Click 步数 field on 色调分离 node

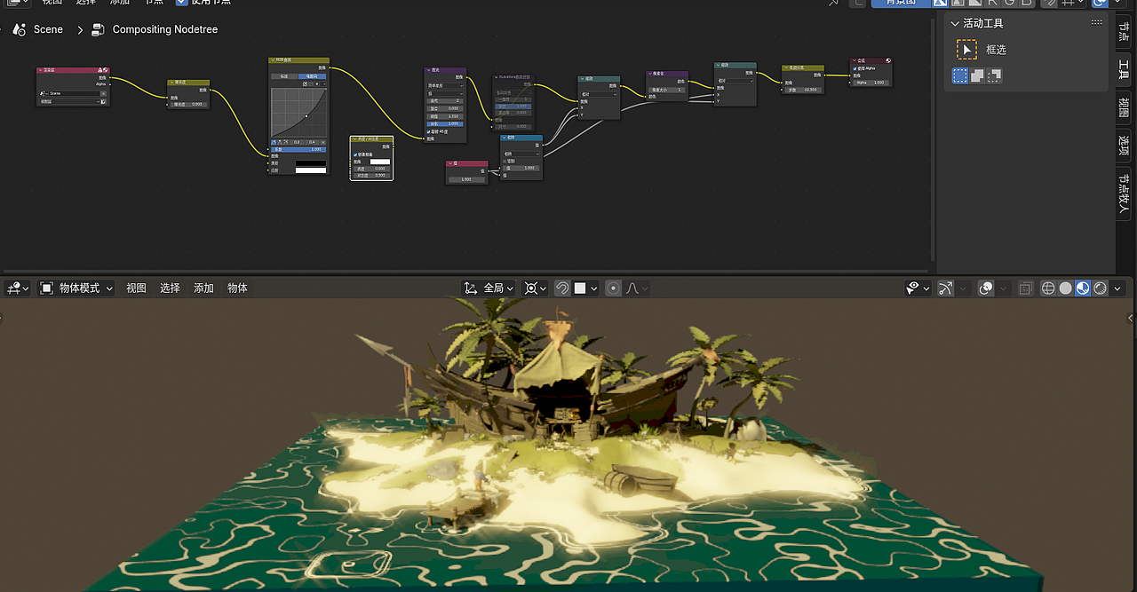pyautogui.click(x=803, y=90)
